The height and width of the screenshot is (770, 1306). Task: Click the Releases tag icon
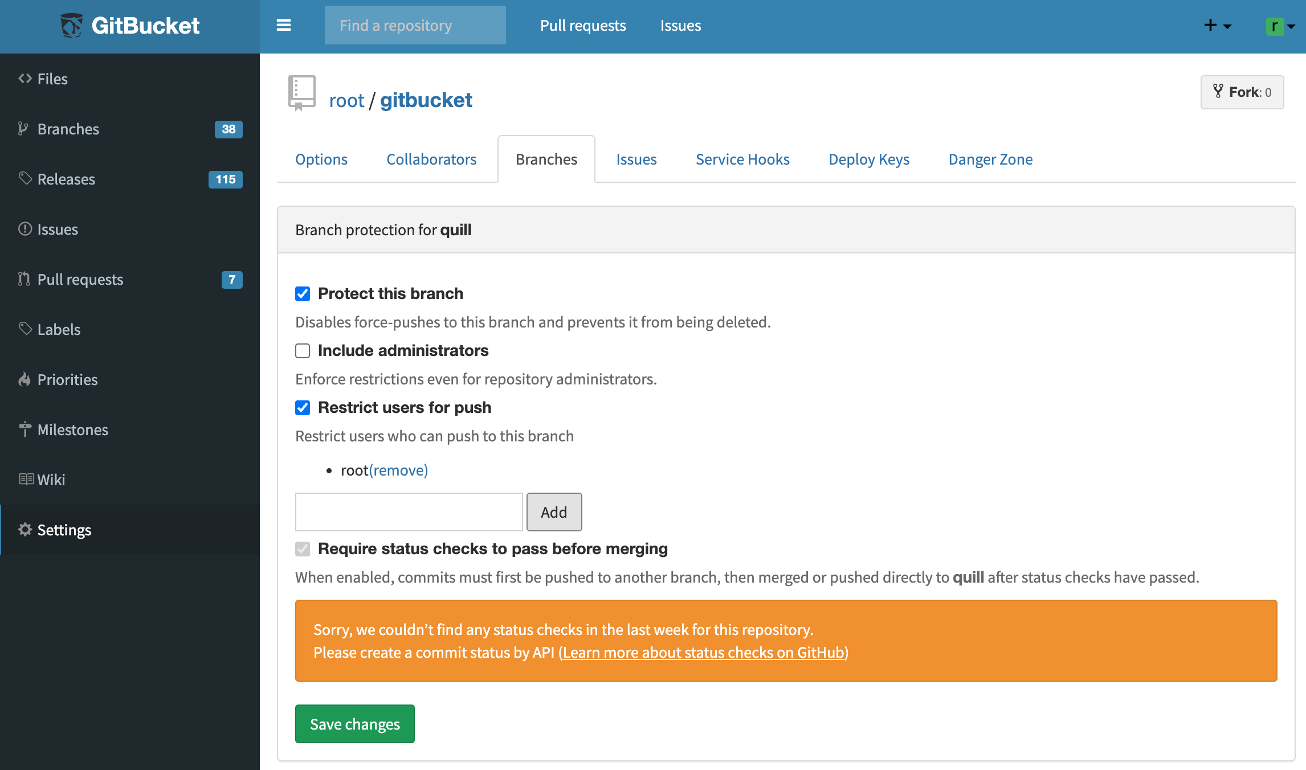[x=25, y=179]
